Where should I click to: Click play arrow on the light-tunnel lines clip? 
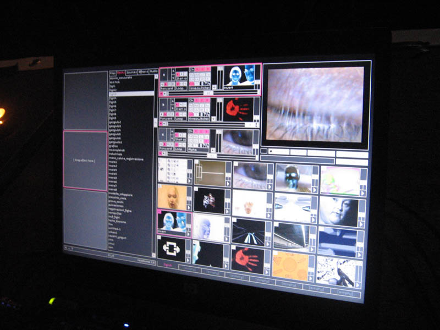click(268, 244)
